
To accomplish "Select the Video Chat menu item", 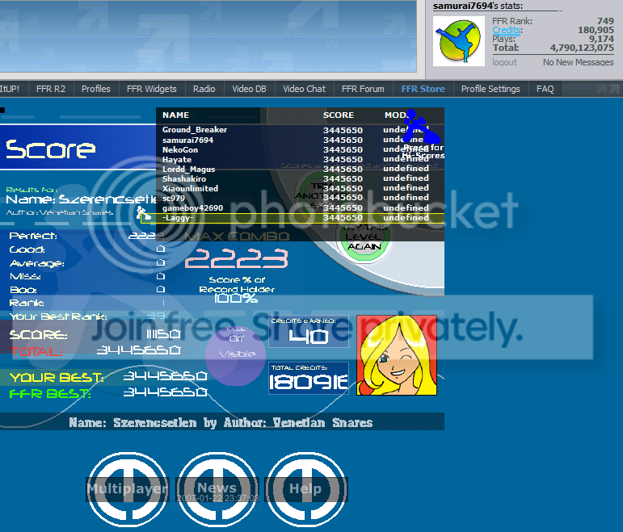I will (x=305, y=89).
